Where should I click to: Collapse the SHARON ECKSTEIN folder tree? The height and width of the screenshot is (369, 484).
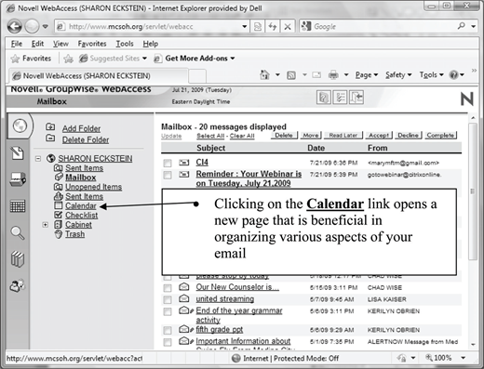[x=38, y=159]
